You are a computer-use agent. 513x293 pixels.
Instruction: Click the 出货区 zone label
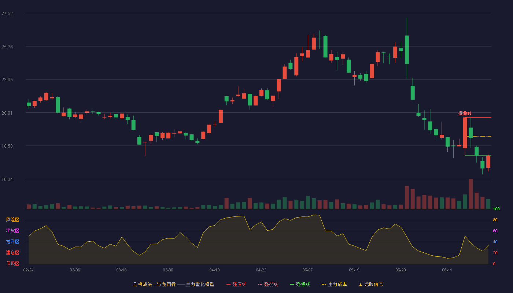click(x=12, y=231)
